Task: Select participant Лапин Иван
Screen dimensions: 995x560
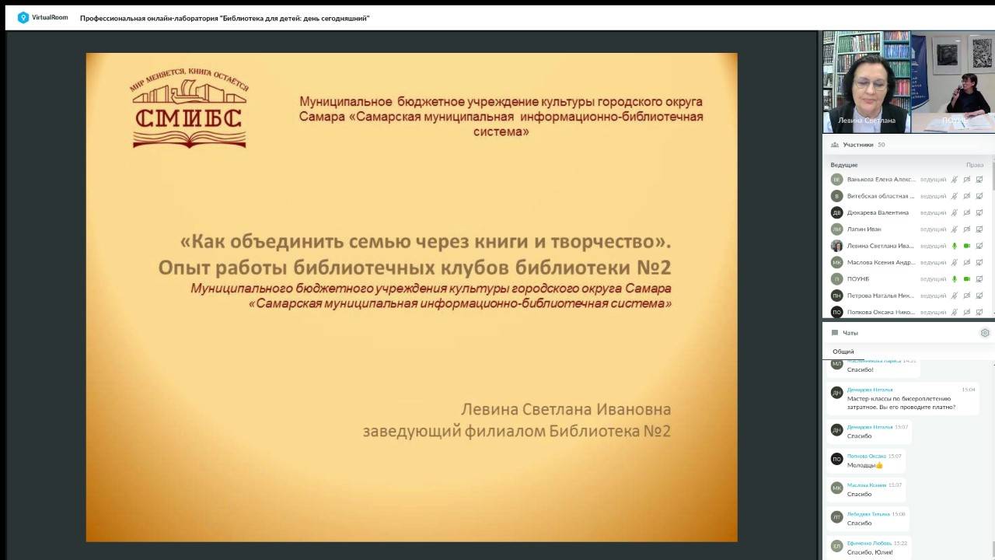Action: coord(864,229)
